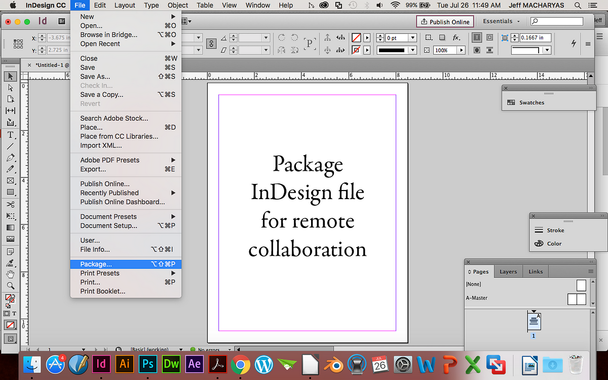
Task: Select the Hand tool
Action: click(10, 274)
